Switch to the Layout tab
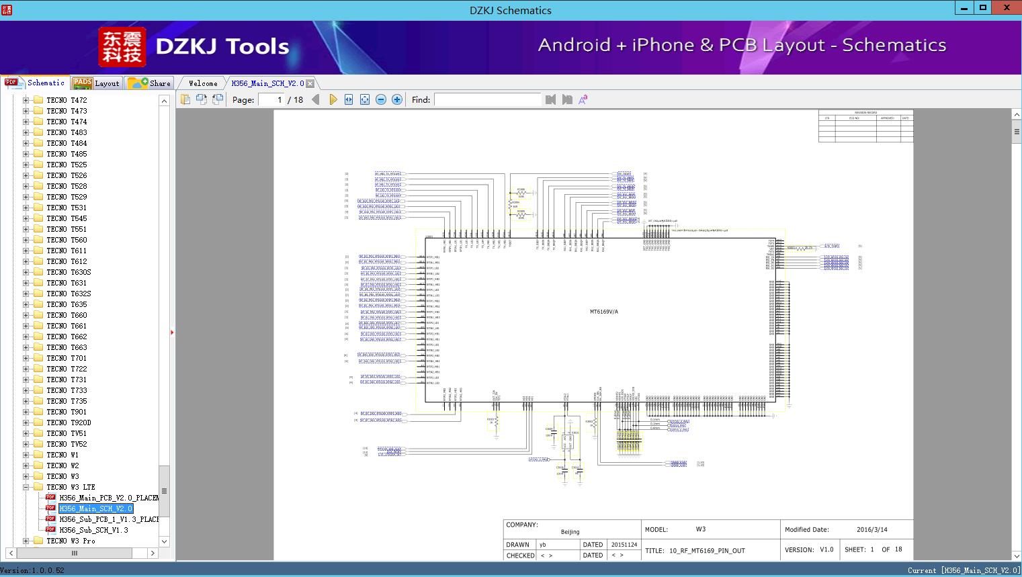Viewport: 1022px width, 577px height. (97, 83)
